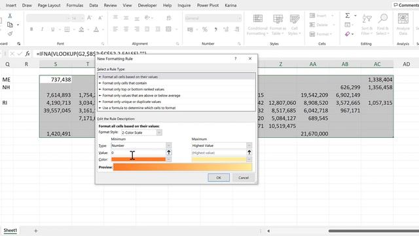Switch to the Developer tab
This screenshot has width=419, height=236.
click(x=147, y=5)
